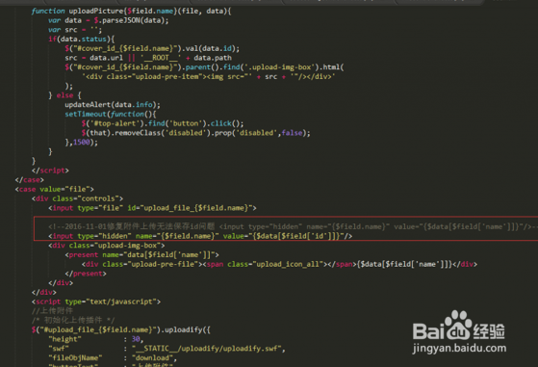Click the '<script type="text/javascript">' tag
This screenshot has height=367, width=538.
coord(96,301)
